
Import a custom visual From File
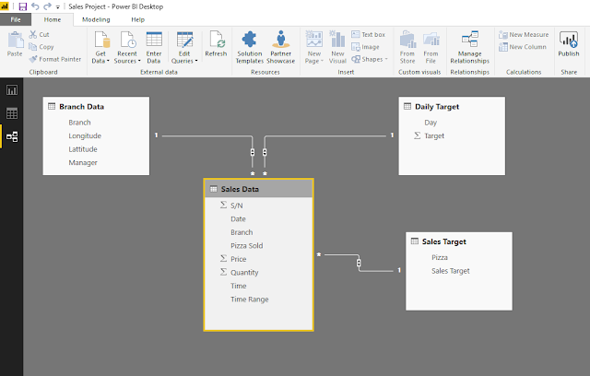431,47
